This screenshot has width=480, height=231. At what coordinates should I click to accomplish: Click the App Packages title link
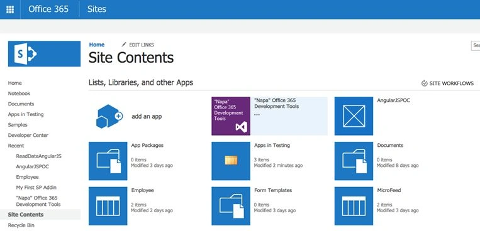coord(147,146)
